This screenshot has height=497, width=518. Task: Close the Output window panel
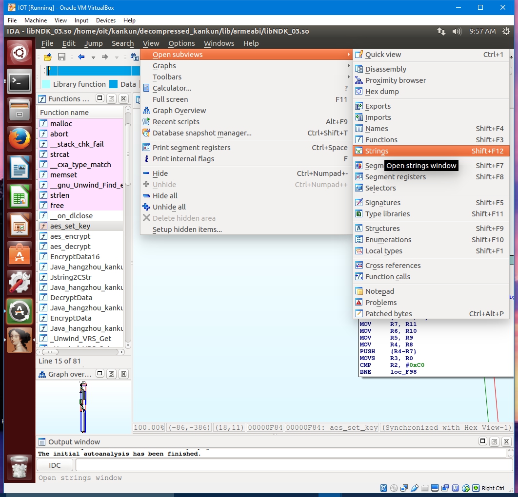click(x=506, y=441)
